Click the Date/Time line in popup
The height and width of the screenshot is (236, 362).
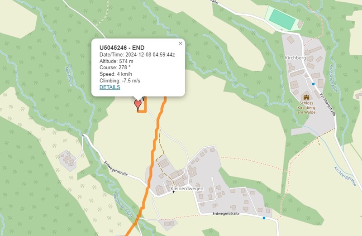[x=137, y=55]
